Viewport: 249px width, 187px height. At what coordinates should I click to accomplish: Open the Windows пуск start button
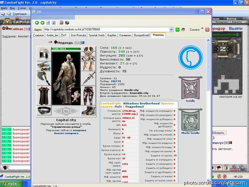click(11, 184)
